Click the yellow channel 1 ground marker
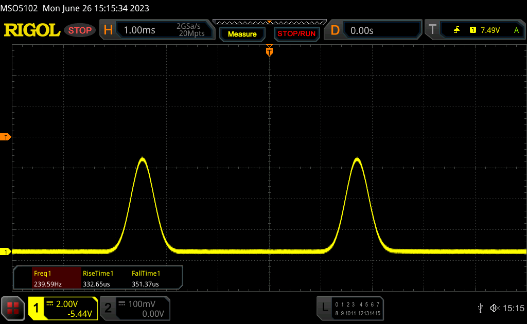Image resolution: width=527 pixels, height=324 pixels. click(5, 251)
